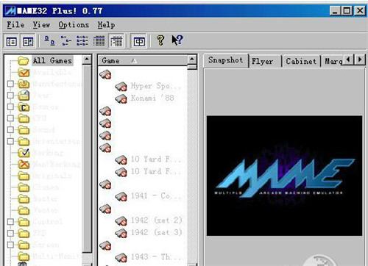Expand the Manufacturer folder tree node
Viewport: 368px width, 266px height.
point(10,84)
